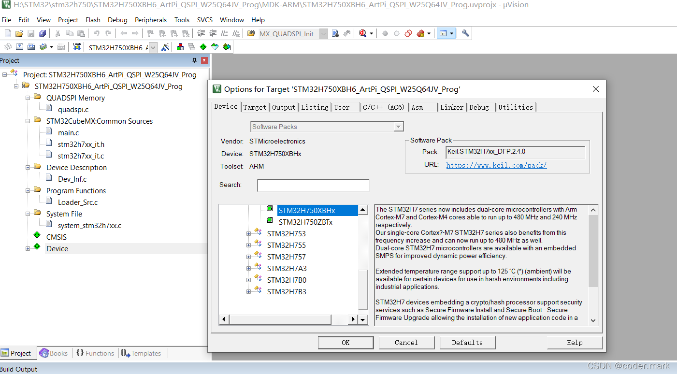677x374 pixels.
Task: Select STM32H750ZBTx in the device list
Action: click(x=305, y=222)
